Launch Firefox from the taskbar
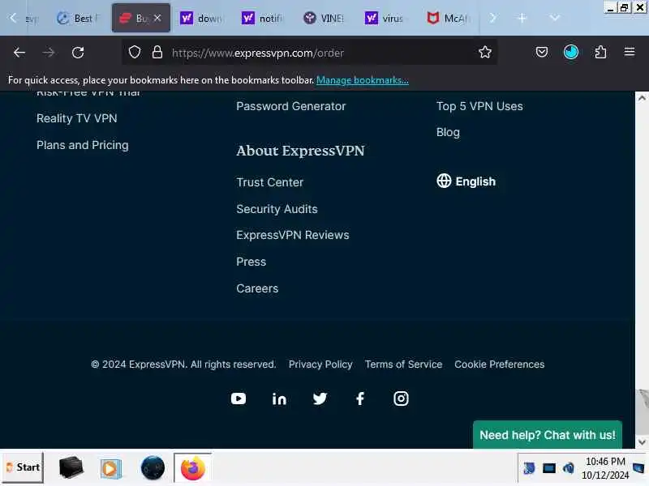Viewport: 649px width, 486px height. pyautogui.click(x=192, y=468)
